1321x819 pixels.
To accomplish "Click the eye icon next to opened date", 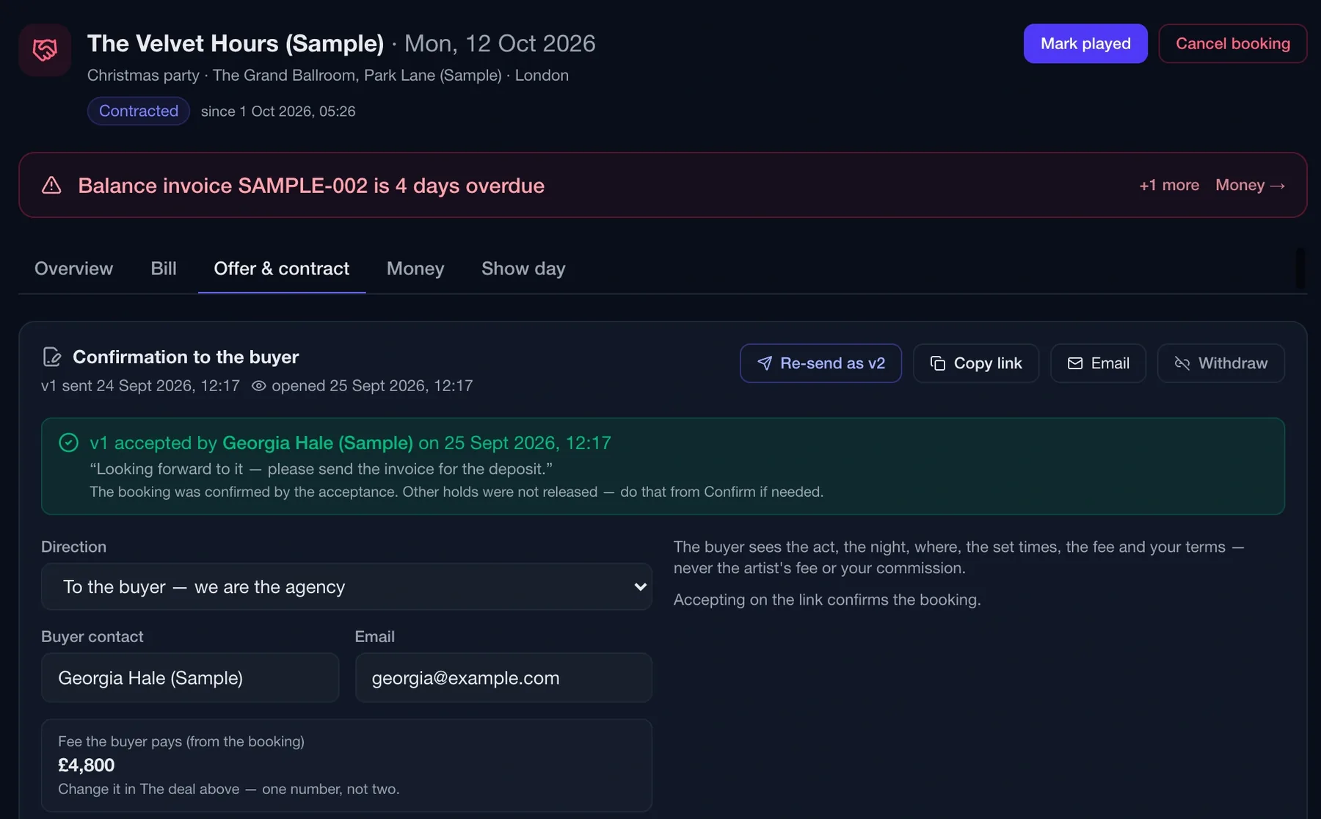I will (x=258, y=386).
